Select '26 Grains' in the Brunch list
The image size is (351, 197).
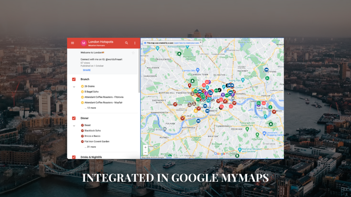click(x=89, y=86)
